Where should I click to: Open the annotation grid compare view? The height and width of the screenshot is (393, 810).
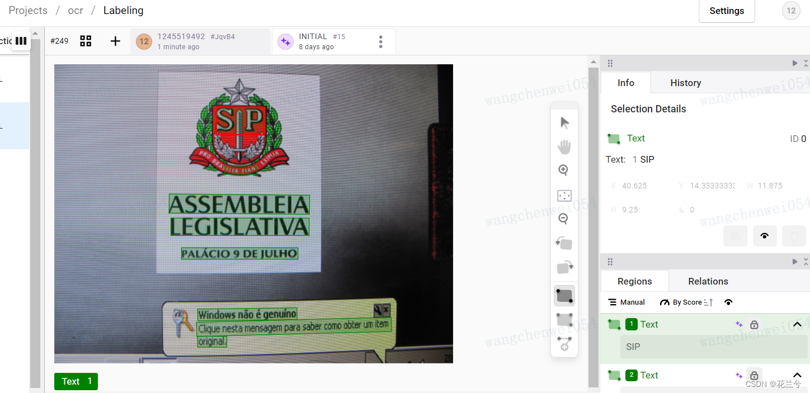(86, 41)
